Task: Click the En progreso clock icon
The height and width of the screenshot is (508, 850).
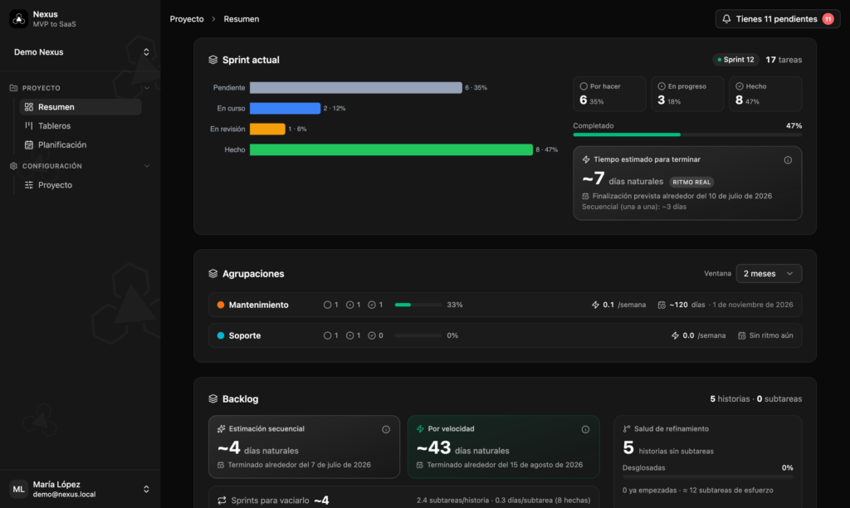Action: click(x=662, y=86)
